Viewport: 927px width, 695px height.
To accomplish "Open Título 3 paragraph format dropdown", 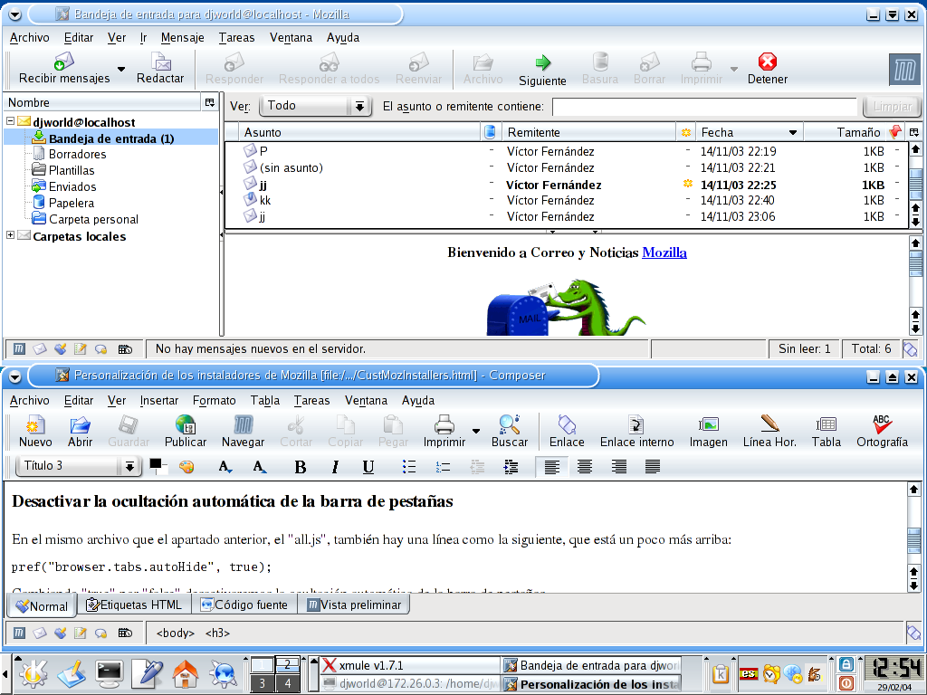I will 78,466.
